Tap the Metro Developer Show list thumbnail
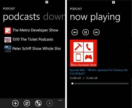 tap(8, 31)
